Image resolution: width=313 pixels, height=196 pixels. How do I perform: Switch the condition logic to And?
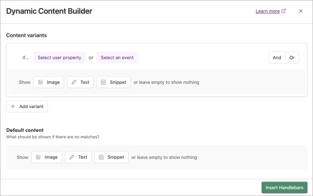(x=277, y=58)
